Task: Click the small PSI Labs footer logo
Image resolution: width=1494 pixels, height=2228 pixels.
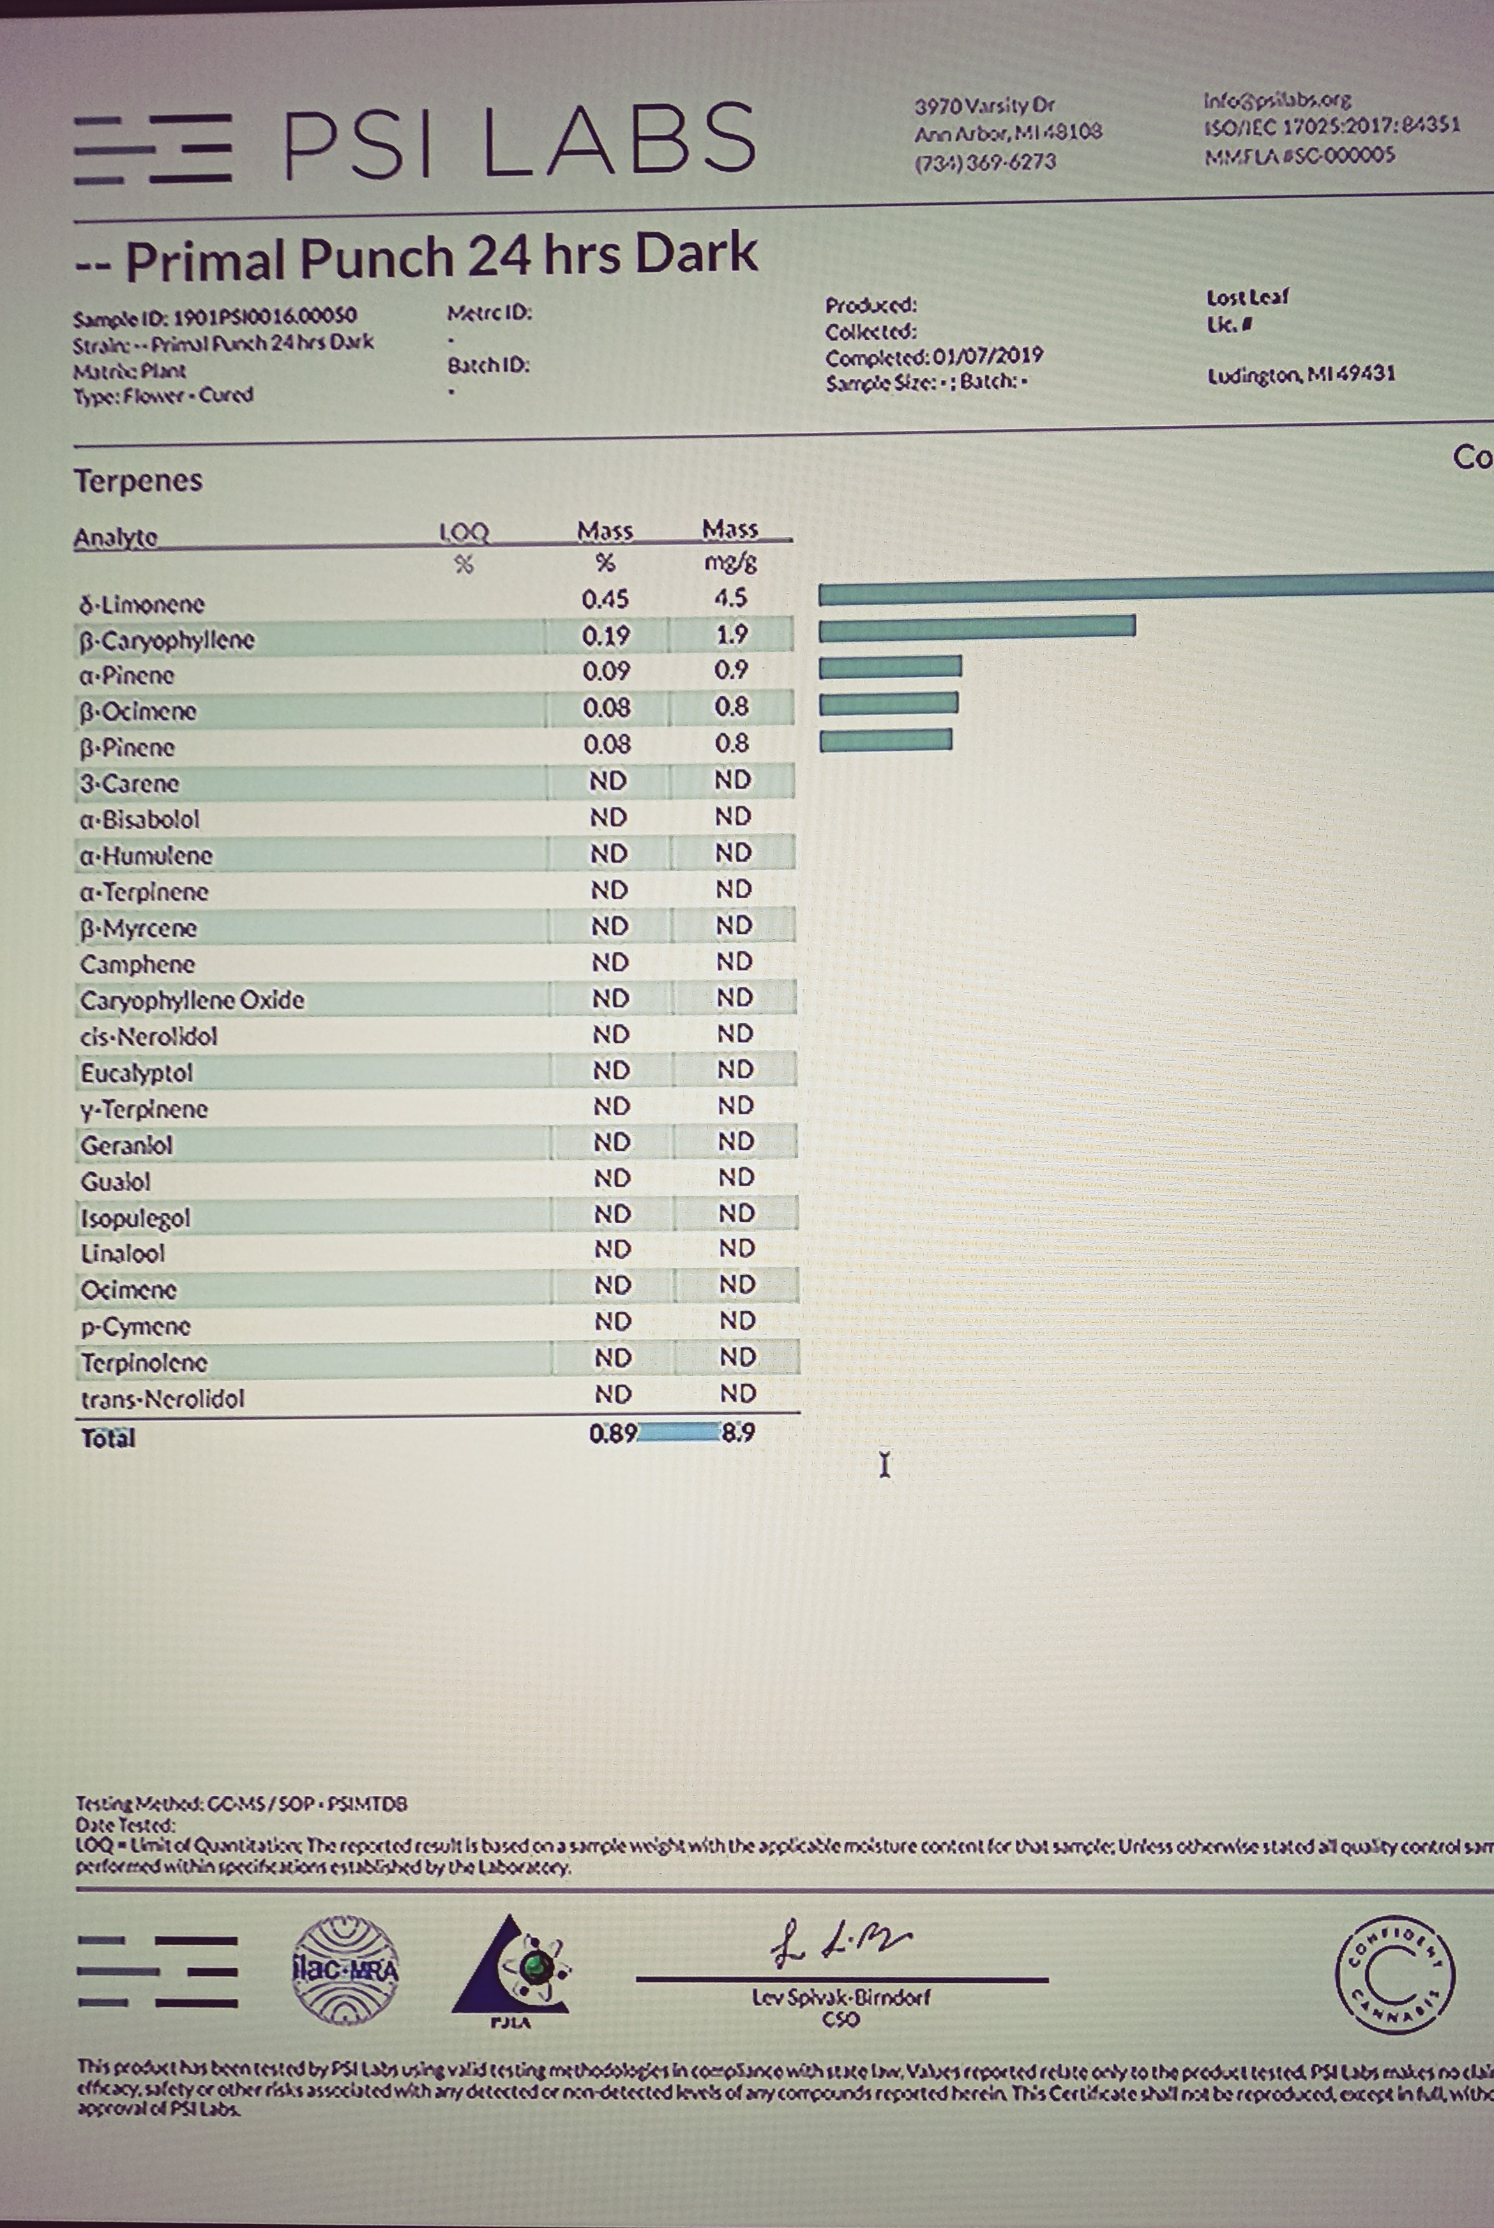Action: pyautogui.click(x=157, y=1972)
